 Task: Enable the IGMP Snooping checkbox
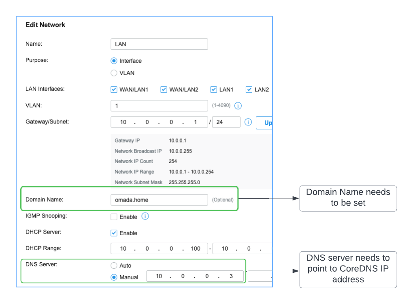click(114, 217)
